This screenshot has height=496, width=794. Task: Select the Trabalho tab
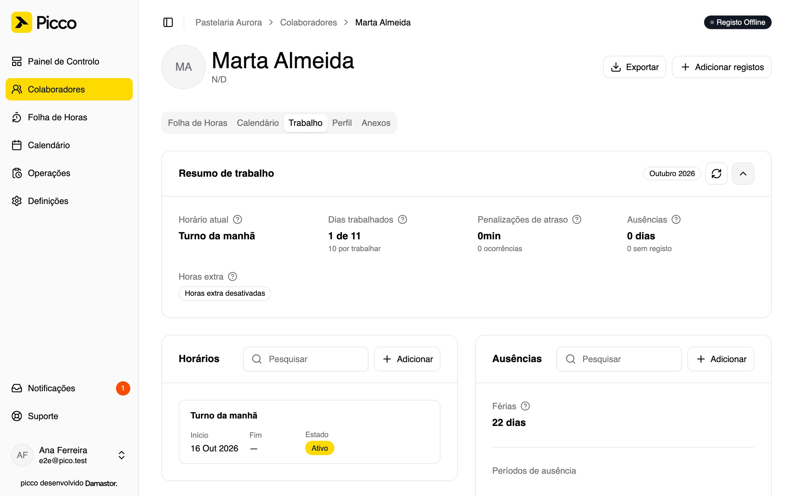tap(305, 123)
